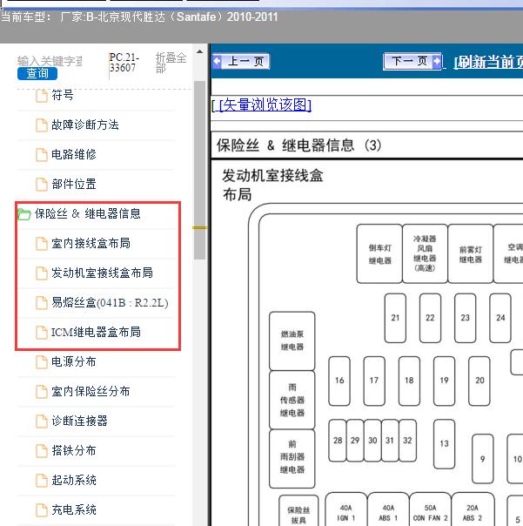Click the page icon beside 充电系统
523x526 pixels.
point(41,510)
